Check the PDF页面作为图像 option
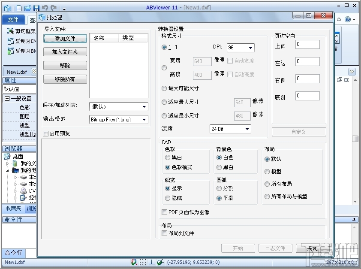 click(165, 212)
